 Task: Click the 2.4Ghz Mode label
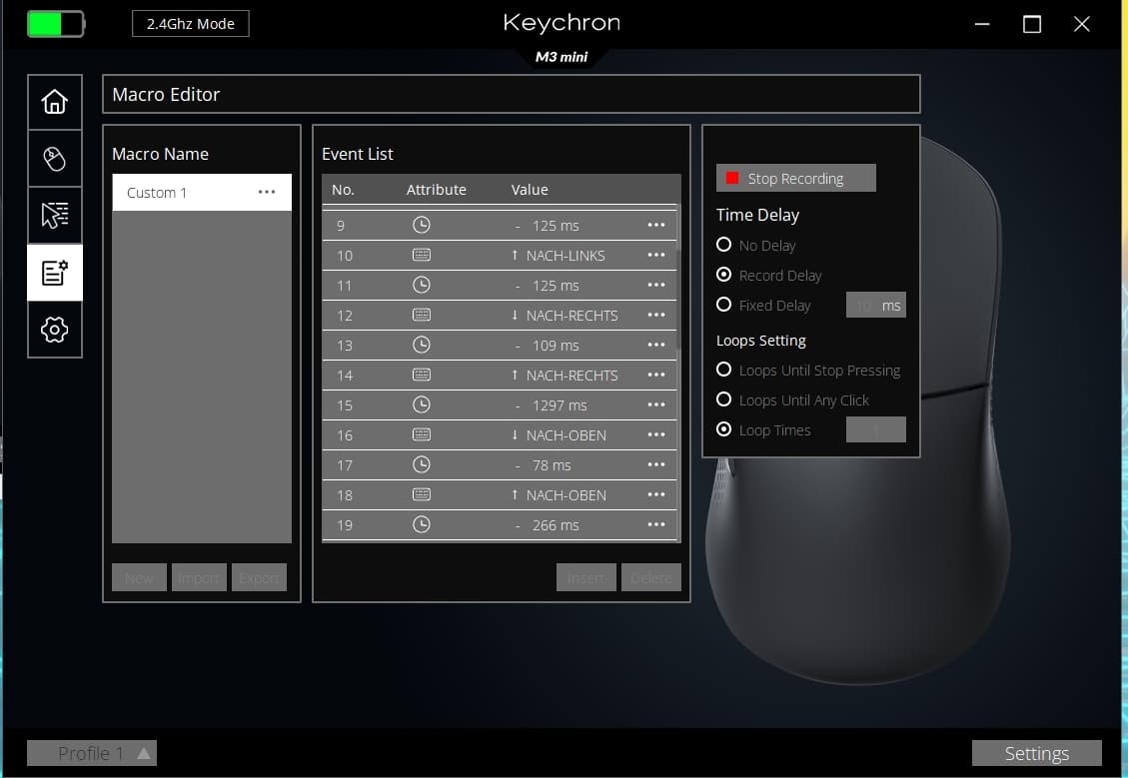pyautogui.click(x=190, y=24)
